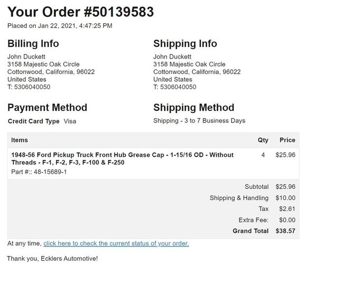This screenshot has width=343, height=294.
Task: Click the 3 to 7 Business Days text
Action: 215,121
